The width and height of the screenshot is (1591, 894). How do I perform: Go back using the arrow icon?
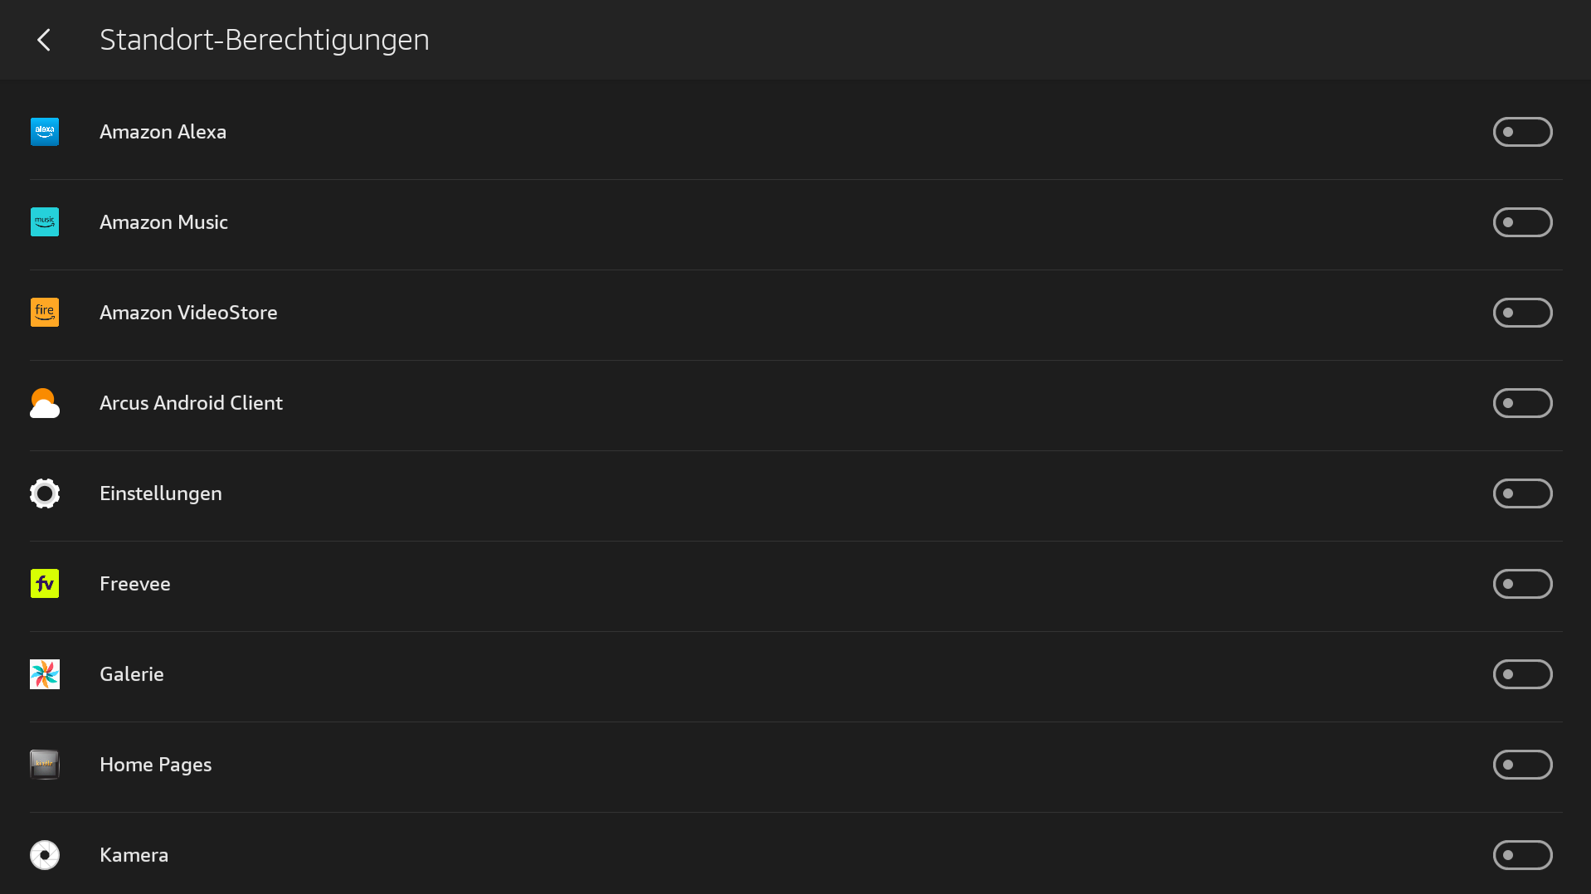44,40
